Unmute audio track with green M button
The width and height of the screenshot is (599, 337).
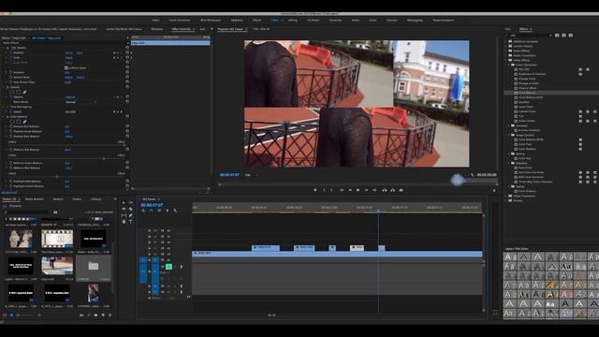pyautogui.click(x=168, y=266)
